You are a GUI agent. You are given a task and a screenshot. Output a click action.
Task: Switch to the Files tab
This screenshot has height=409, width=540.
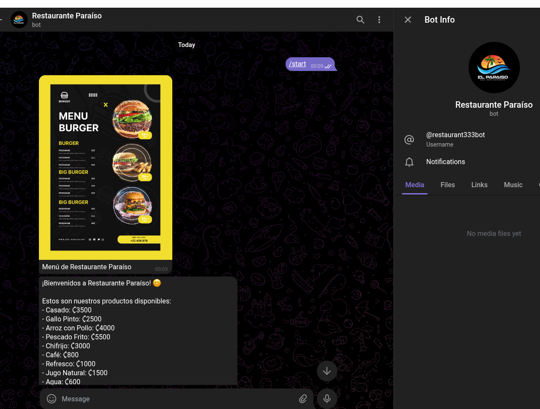pos(448,185)
